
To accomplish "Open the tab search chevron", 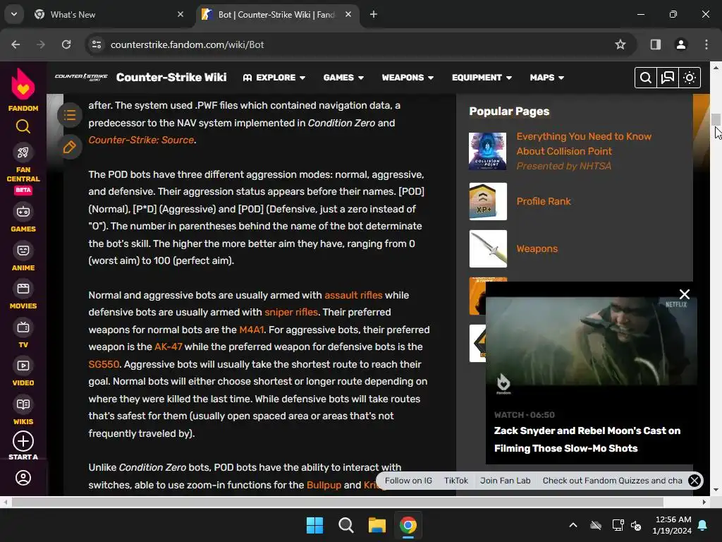I will [x=14, y=14].
